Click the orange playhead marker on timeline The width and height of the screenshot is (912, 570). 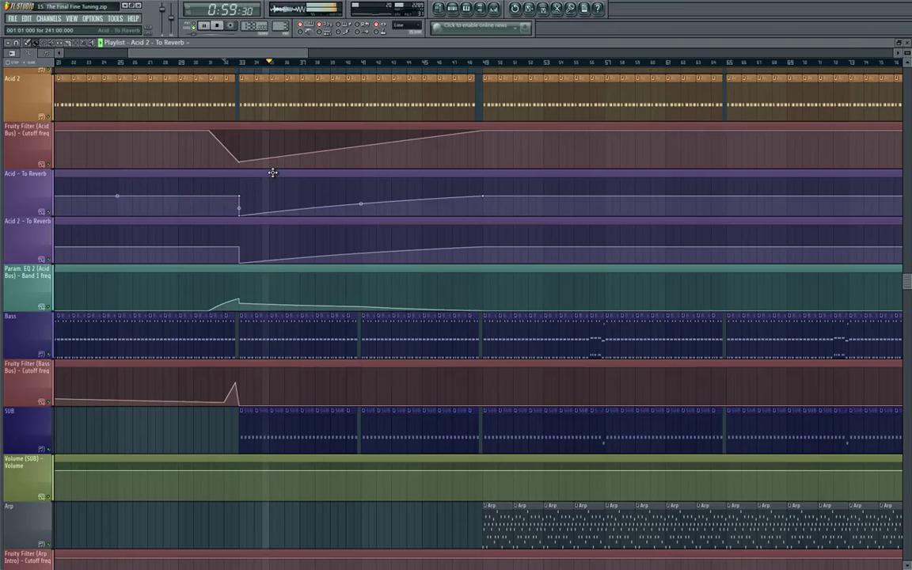tap(269, 61)
